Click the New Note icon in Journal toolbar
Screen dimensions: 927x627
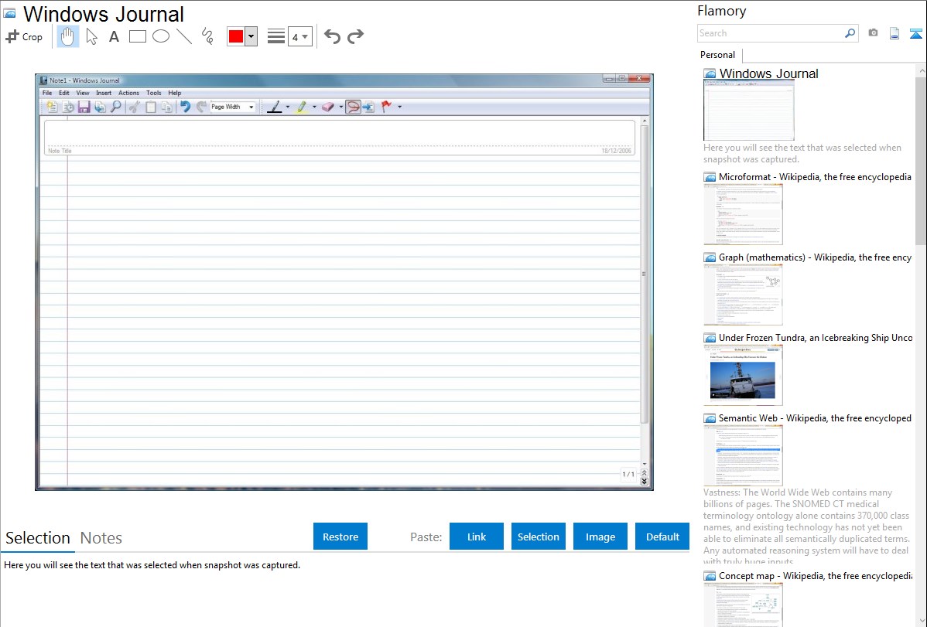[52, 107]
